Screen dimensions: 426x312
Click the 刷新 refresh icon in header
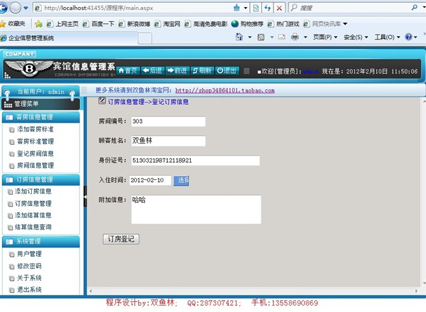(202, 71)
